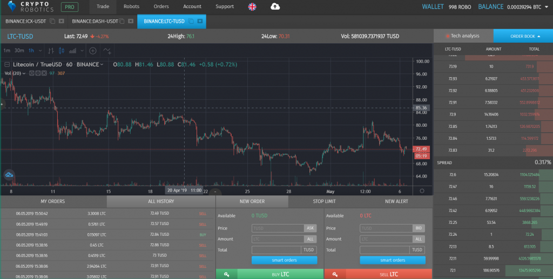Click the compare/add symbol plus icon
The image size is (553, 279).
pos(93,51)
